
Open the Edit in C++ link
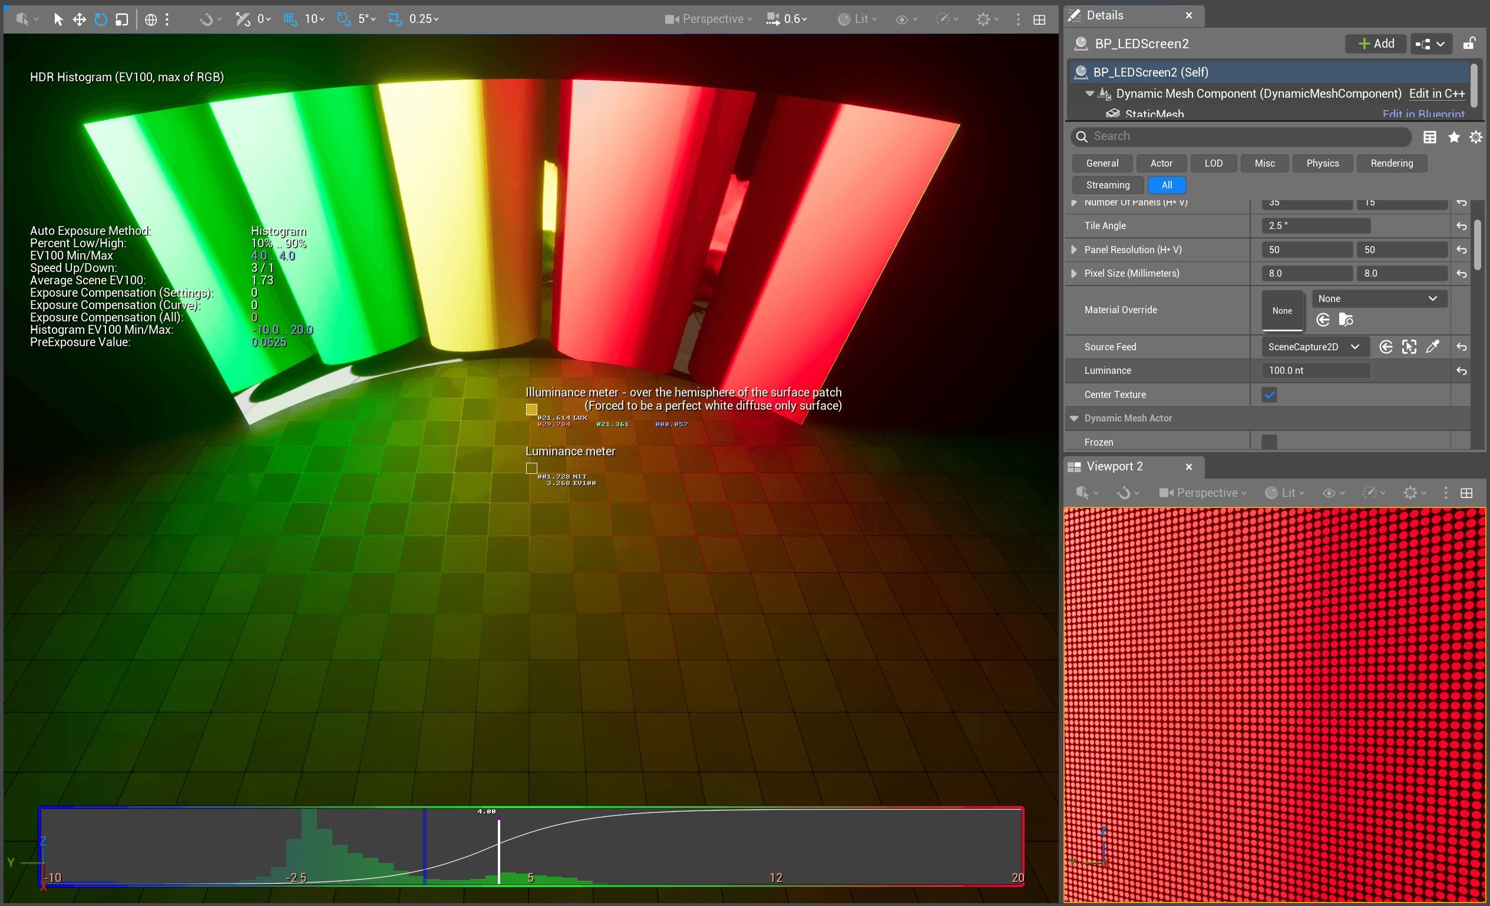(x=1436, y=94)
